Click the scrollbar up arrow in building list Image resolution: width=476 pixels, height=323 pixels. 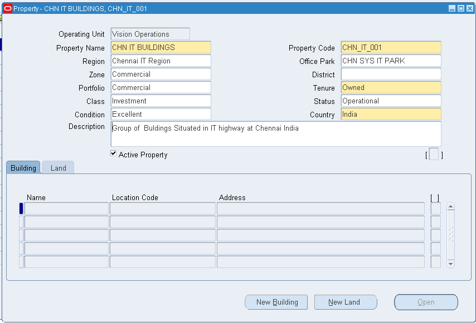pyautogui.click(x=450, y=206)
